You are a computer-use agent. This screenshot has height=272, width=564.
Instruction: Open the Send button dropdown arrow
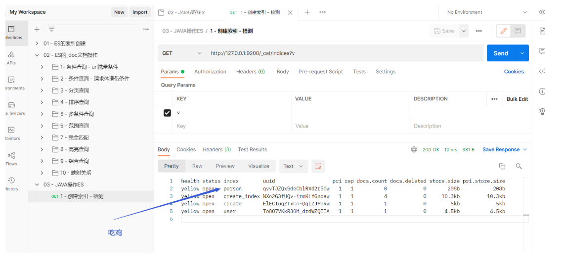(522, 53)
